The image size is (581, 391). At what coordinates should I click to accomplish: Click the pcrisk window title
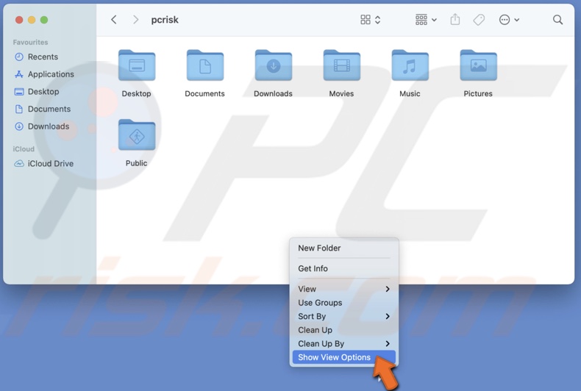tap(165, 20)
